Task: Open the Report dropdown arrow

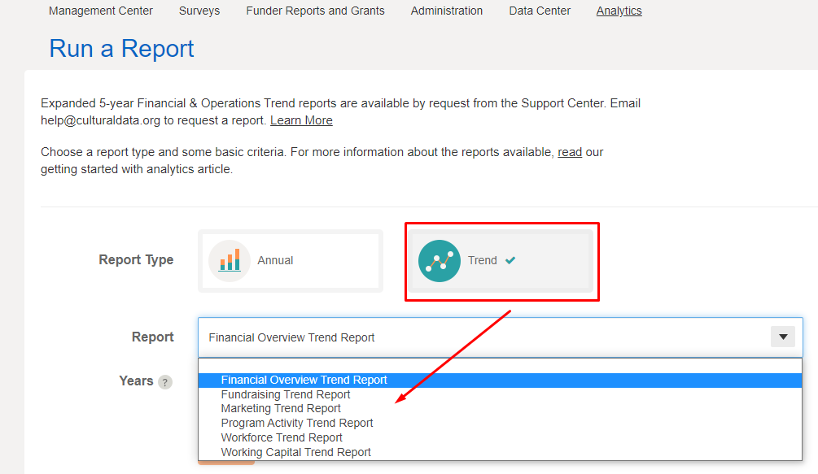Action: (783, 337)
